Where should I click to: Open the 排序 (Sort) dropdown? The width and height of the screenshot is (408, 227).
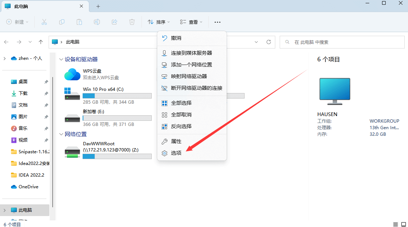tap(158, 22)
